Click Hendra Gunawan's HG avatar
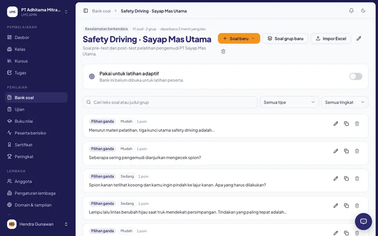This screenshot has height=236, width=378. pyautogui.click(x=11, y=224)
